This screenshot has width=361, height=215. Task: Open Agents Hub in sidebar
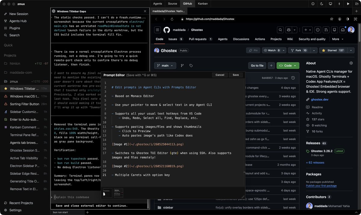(18, 21)
